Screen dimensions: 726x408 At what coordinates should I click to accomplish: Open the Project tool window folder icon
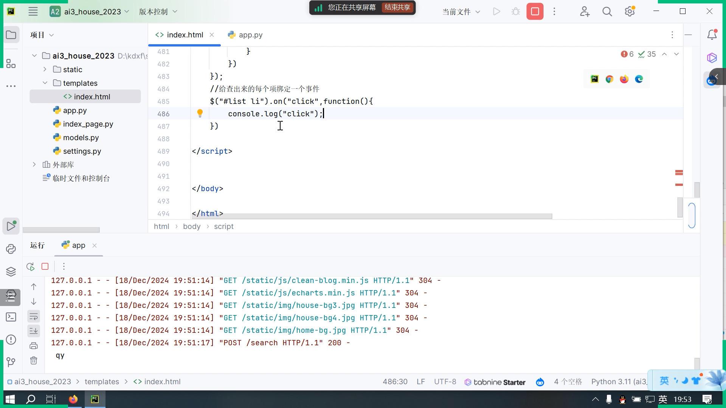(x=11, y=35)
